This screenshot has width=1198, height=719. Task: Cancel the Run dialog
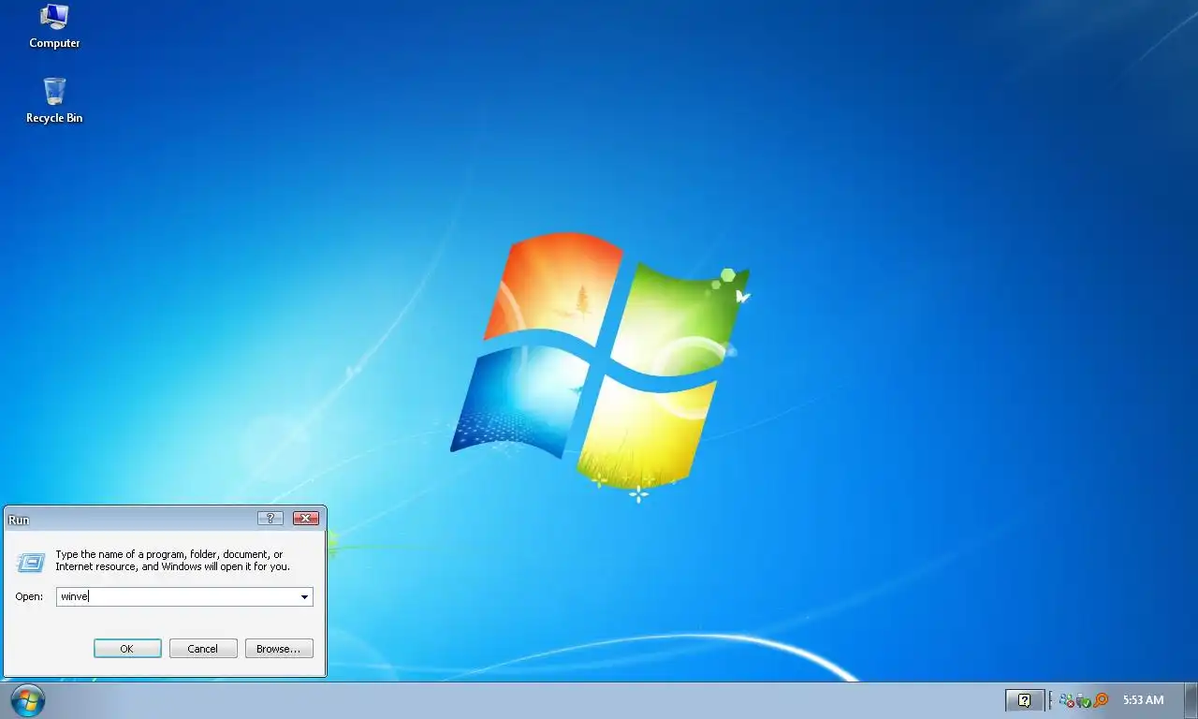(x=203, y=649)
